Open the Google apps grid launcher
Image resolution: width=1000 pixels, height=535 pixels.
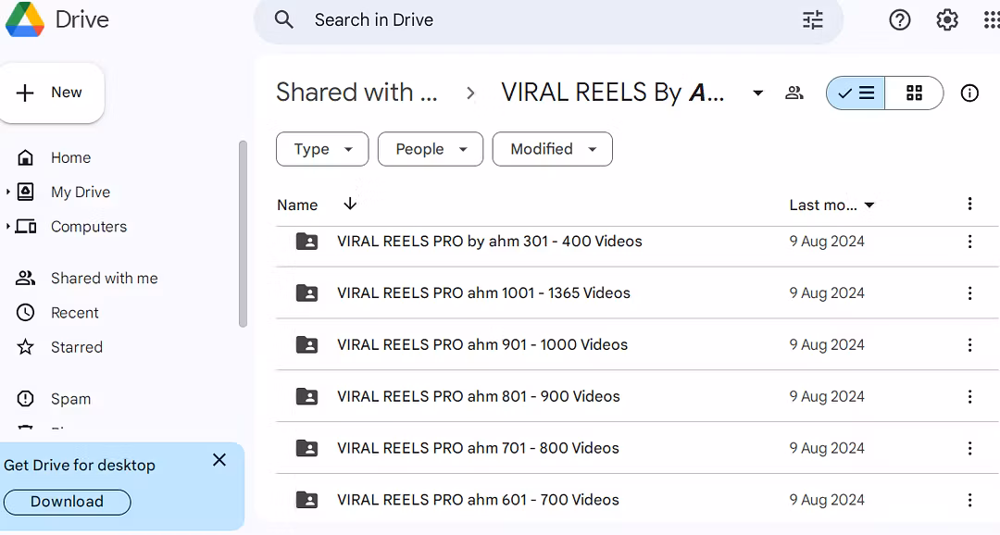click(990, 20)
